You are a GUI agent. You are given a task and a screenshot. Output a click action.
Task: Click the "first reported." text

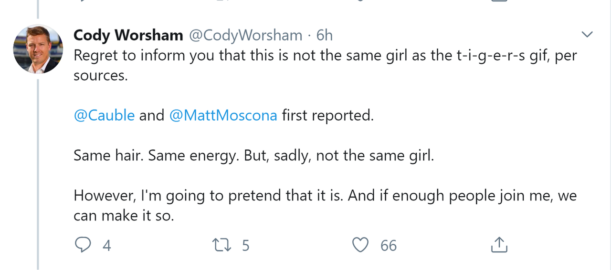coord(327,115)
